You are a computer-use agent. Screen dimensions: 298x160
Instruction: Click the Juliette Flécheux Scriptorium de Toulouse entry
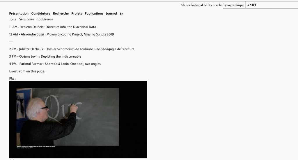(72, 49)
